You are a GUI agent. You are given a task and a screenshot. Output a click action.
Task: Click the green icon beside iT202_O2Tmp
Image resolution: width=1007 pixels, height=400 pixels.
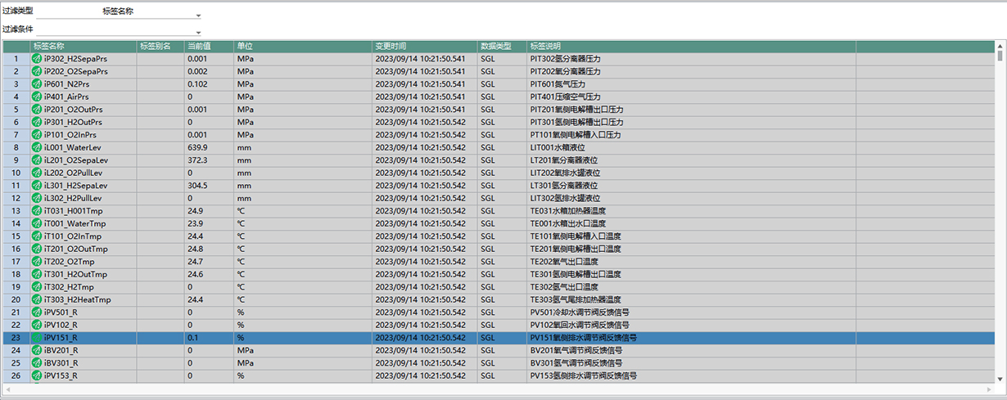[x=36, y=262]
